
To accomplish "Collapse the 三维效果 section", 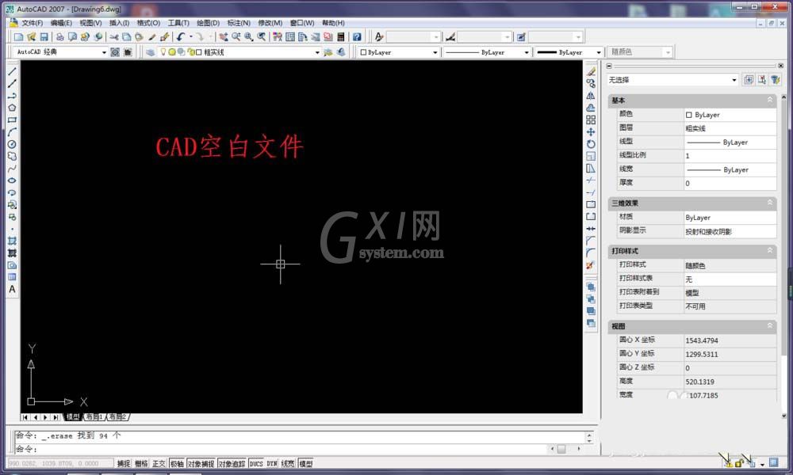I will click(x=770, y=203).
